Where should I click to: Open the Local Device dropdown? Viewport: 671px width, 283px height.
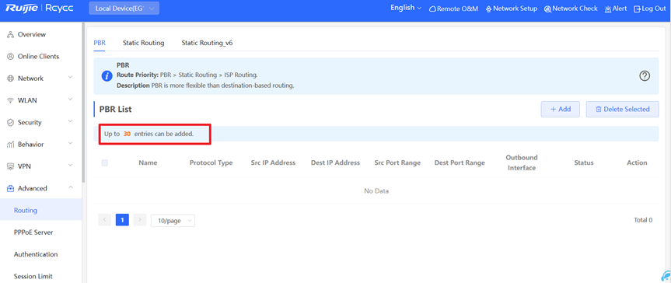(x=124, y=9)
